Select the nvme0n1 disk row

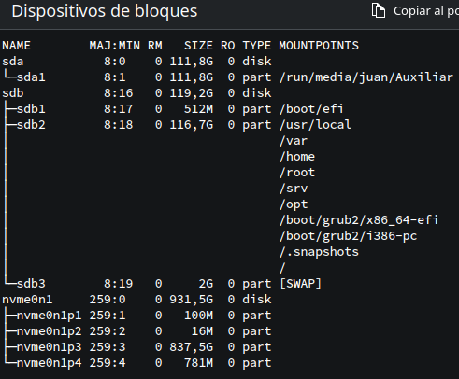(136, 300)
